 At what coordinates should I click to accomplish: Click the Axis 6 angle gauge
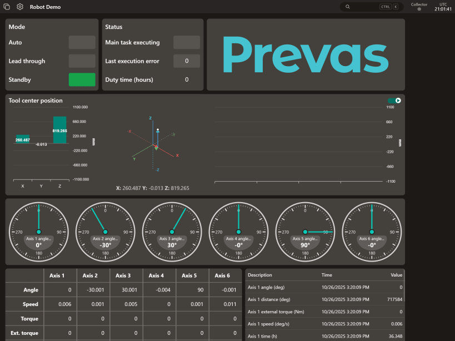tap(372, 232)
